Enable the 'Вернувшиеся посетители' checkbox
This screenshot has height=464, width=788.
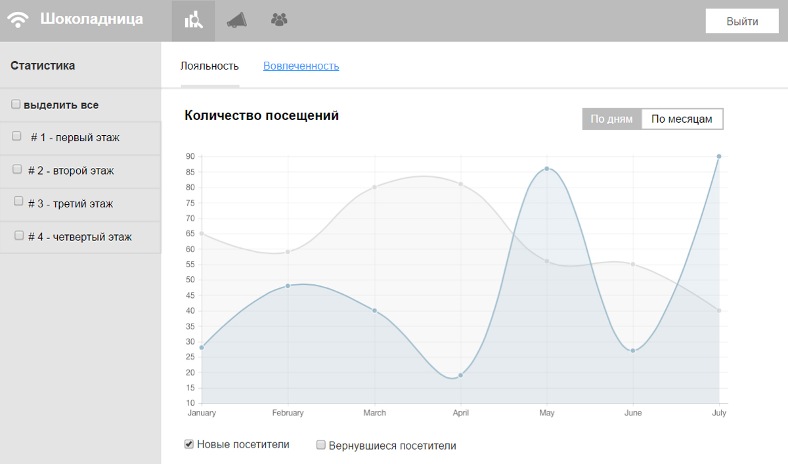click(x=321, y=445)
